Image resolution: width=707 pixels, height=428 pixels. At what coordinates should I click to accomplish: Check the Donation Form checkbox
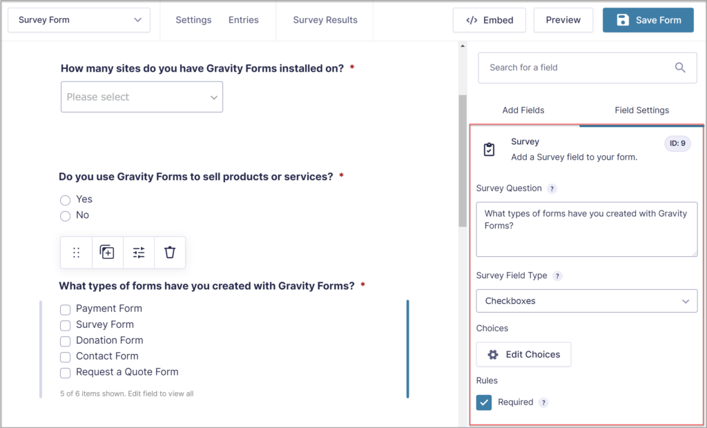[x=66, y=341]
